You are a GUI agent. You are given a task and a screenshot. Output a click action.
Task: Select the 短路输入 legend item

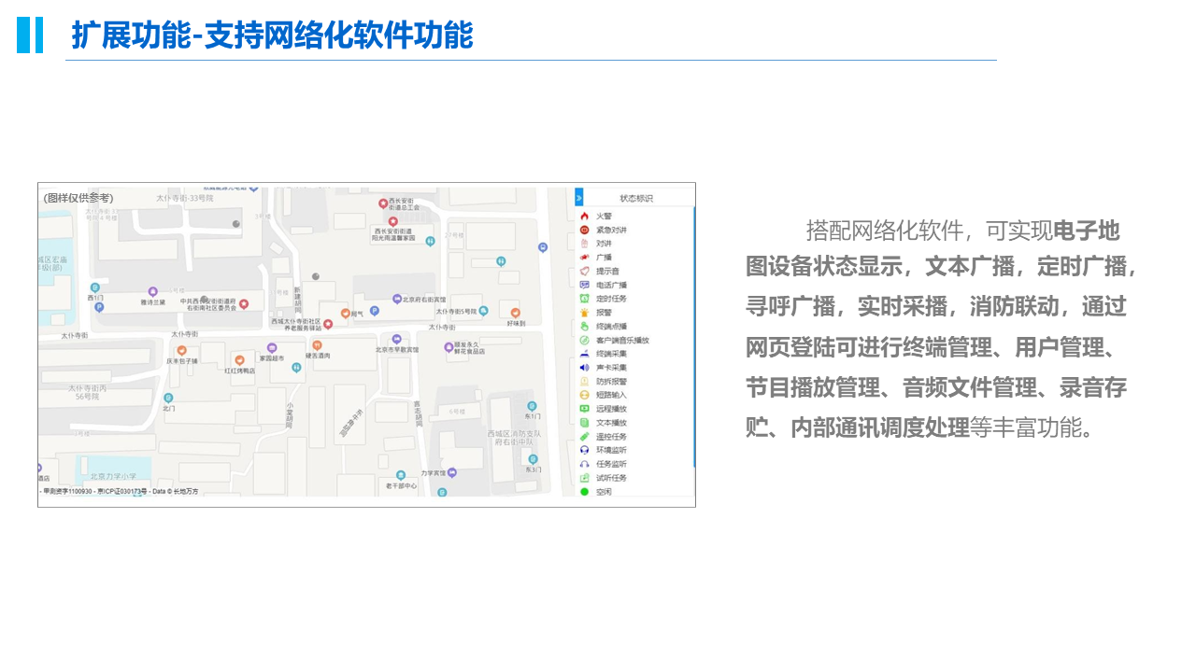click(611, 395)
